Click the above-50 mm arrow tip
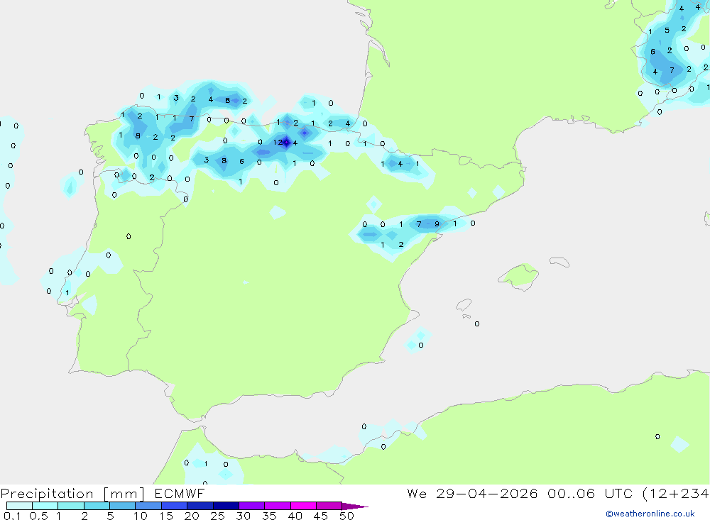The width and height of the screenshot is (710, 520). [x=355, y=507]
